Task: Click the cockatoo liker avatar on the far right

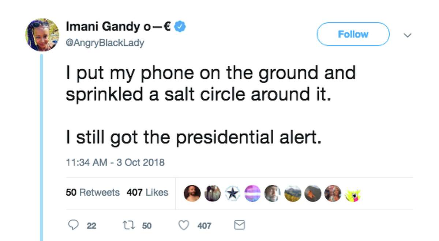Action: click(x=352, y=194)
